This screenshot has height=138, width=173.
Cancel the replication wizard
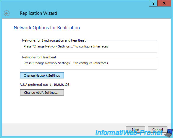[157, 129]
